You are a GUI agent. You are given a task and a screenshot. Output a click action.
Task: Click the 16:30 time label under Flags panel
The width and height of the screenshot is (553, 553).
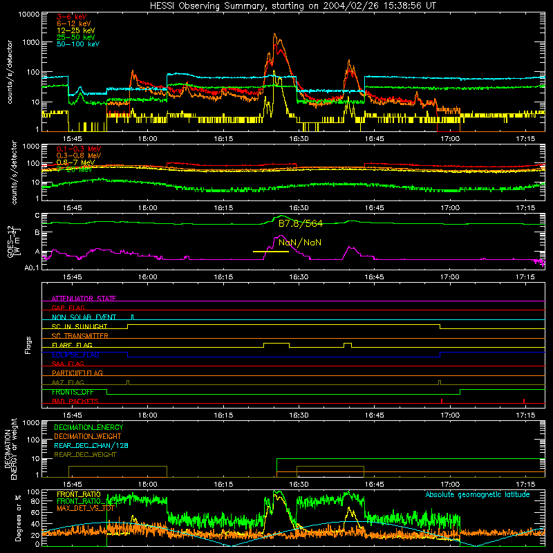[x=299, y=415]
